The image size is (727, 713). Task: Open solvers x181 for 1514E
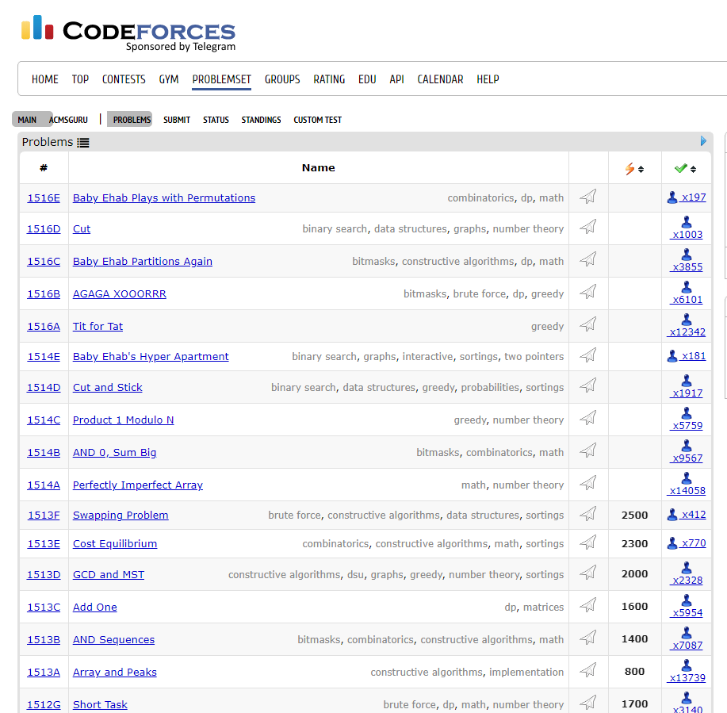pos(687,356)
